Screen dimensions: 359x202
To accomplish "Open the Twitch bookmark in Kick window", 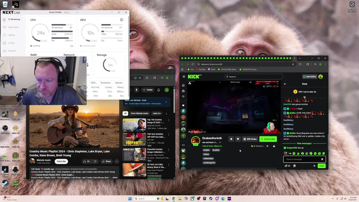I will 211,69.
